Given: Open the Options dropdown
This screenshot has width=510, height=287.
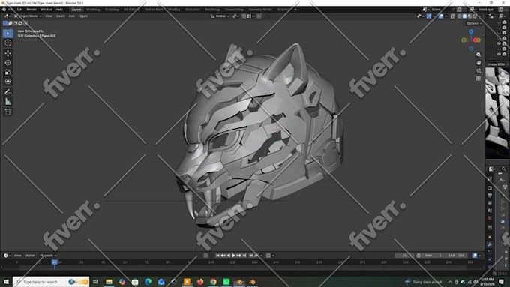Looking at the screenshot, I should (x=474, y=23).
